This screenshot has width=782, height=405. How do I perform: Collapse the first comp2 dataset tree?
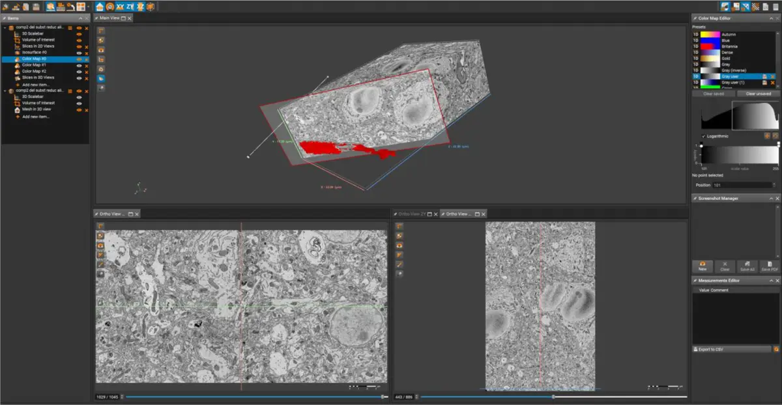pos(5,28)
